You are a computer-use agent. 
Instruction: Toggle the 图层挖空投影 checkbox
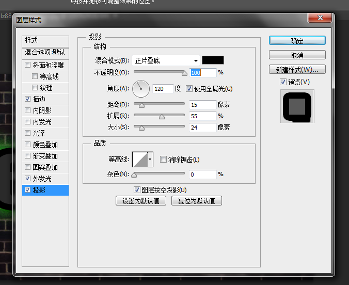click(137, 190)
